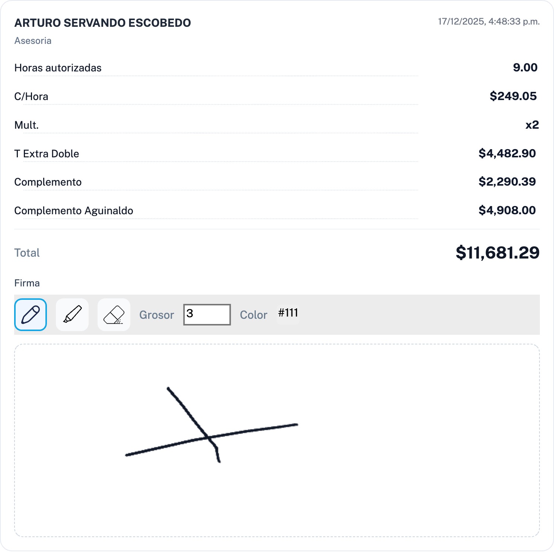
Task: Click the Grosor label text
Action: (156, 315)
